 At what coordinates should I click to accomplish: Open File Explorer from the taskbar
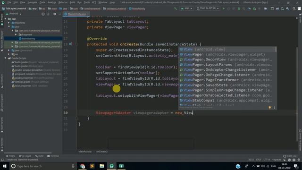(102, 166)
